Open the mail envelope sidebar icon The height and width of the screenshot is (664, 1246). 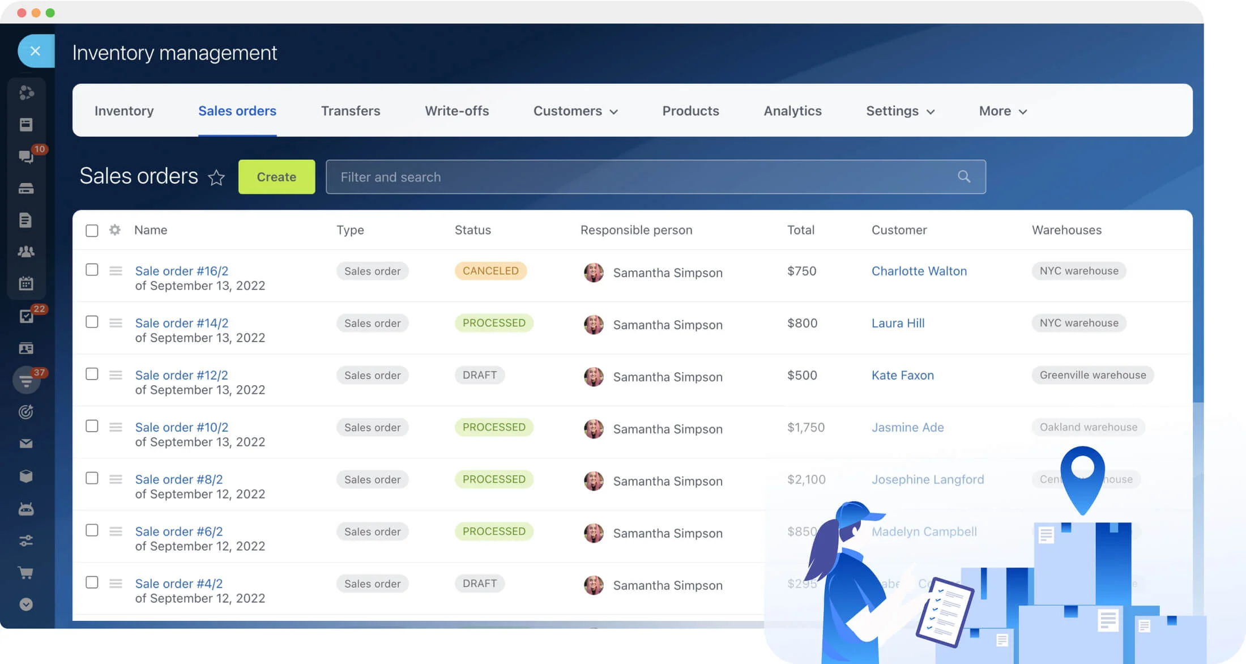[26, 444]
